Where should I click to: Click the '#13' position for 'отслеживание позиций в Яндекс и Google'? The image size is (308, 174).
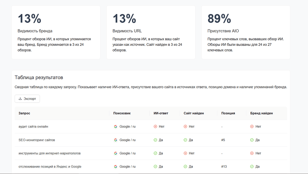tap(224, 166)
